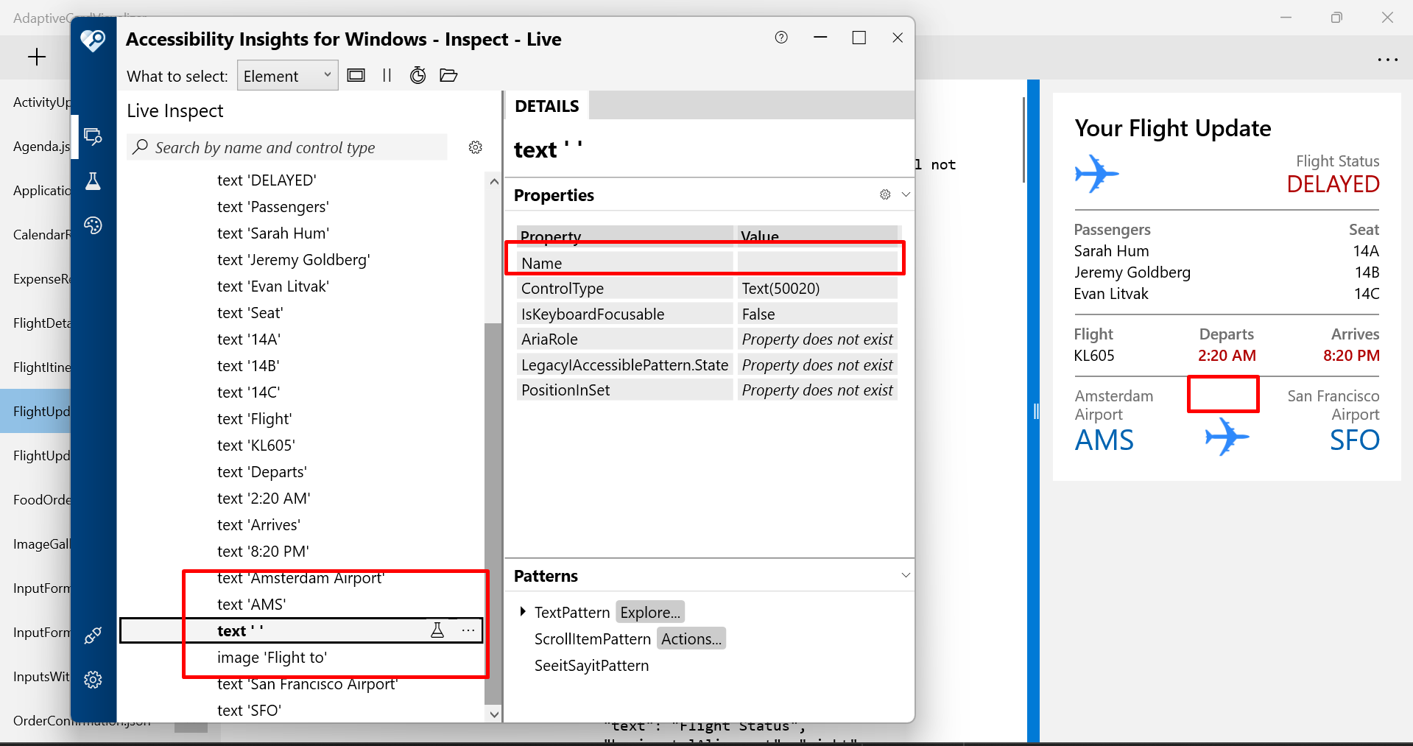The width and height of the screenshot is (1413, 746).
Task: Collapse the Patterns section chevron
Action: (x=906, y=575)
